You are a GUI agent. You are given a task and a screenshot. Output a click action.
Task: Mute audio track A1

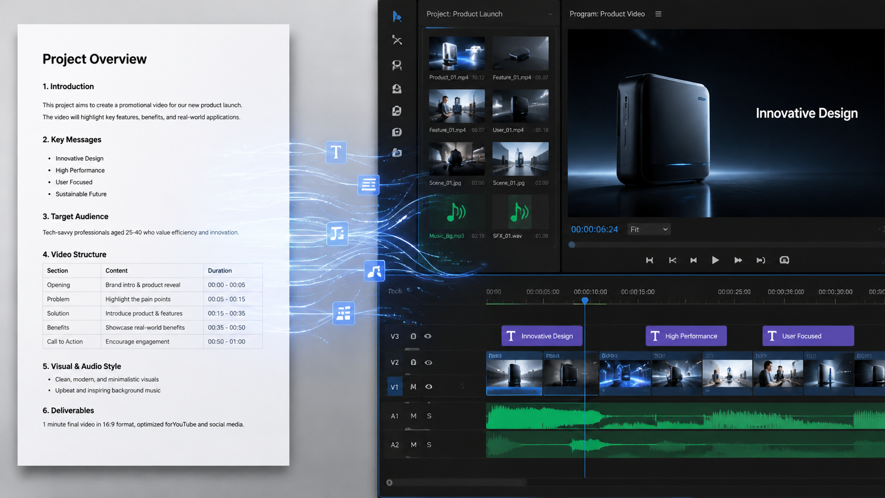(413, 416)
